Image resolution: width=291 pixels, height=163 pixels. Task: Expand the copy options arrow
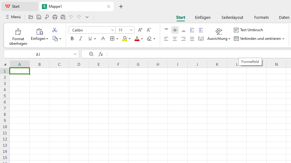(x=60, y=39)
